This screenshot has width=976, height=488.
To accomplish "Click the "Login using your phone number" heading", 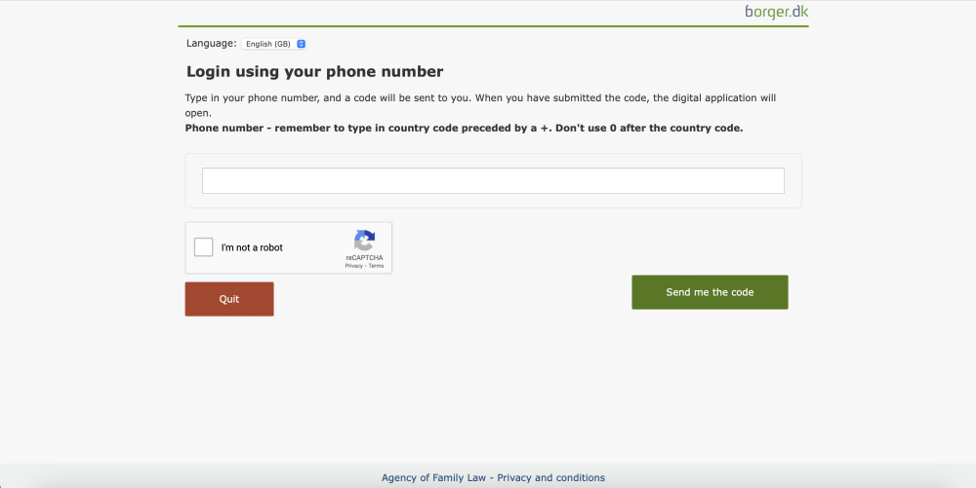I will point(314,72).
